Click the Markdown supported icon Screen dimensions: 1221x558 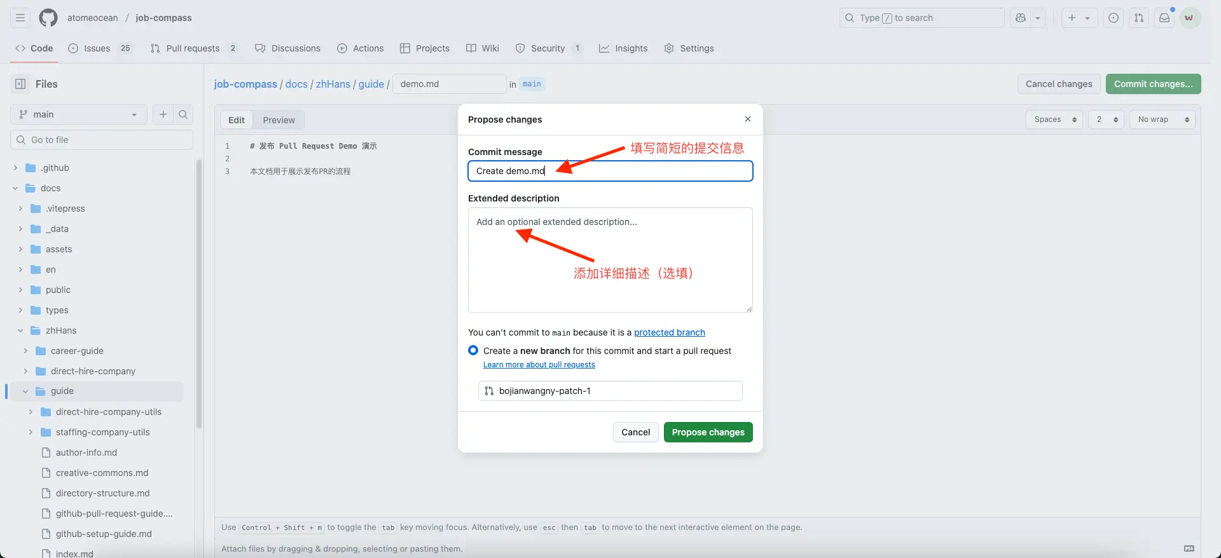coord(1189,548)
